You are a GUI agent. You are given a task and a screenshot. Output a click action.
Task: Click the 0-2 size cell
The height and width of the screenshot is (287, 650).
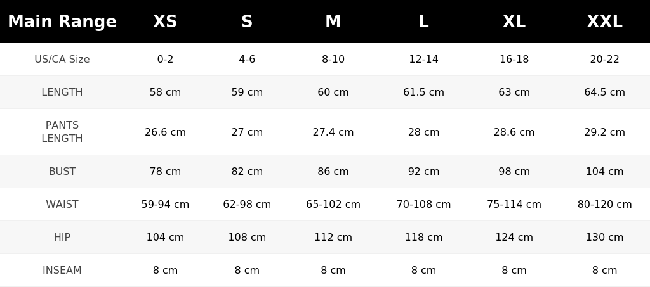pyautogui.click(x=165, y=59)
